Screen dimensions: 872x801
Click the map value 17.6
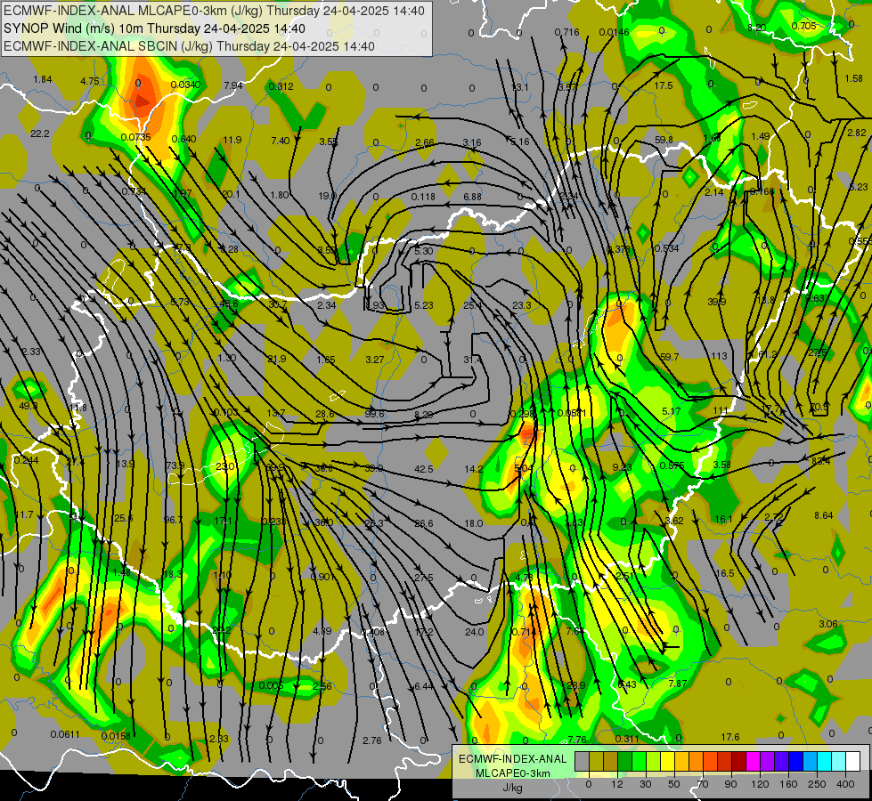pos(730,737)
